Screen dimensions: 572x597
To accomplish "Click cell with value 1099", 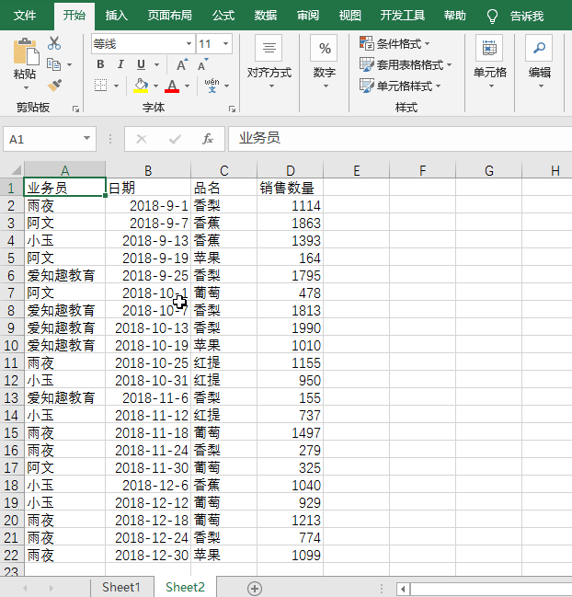I will pyautogui.click(x=290, y=555).
